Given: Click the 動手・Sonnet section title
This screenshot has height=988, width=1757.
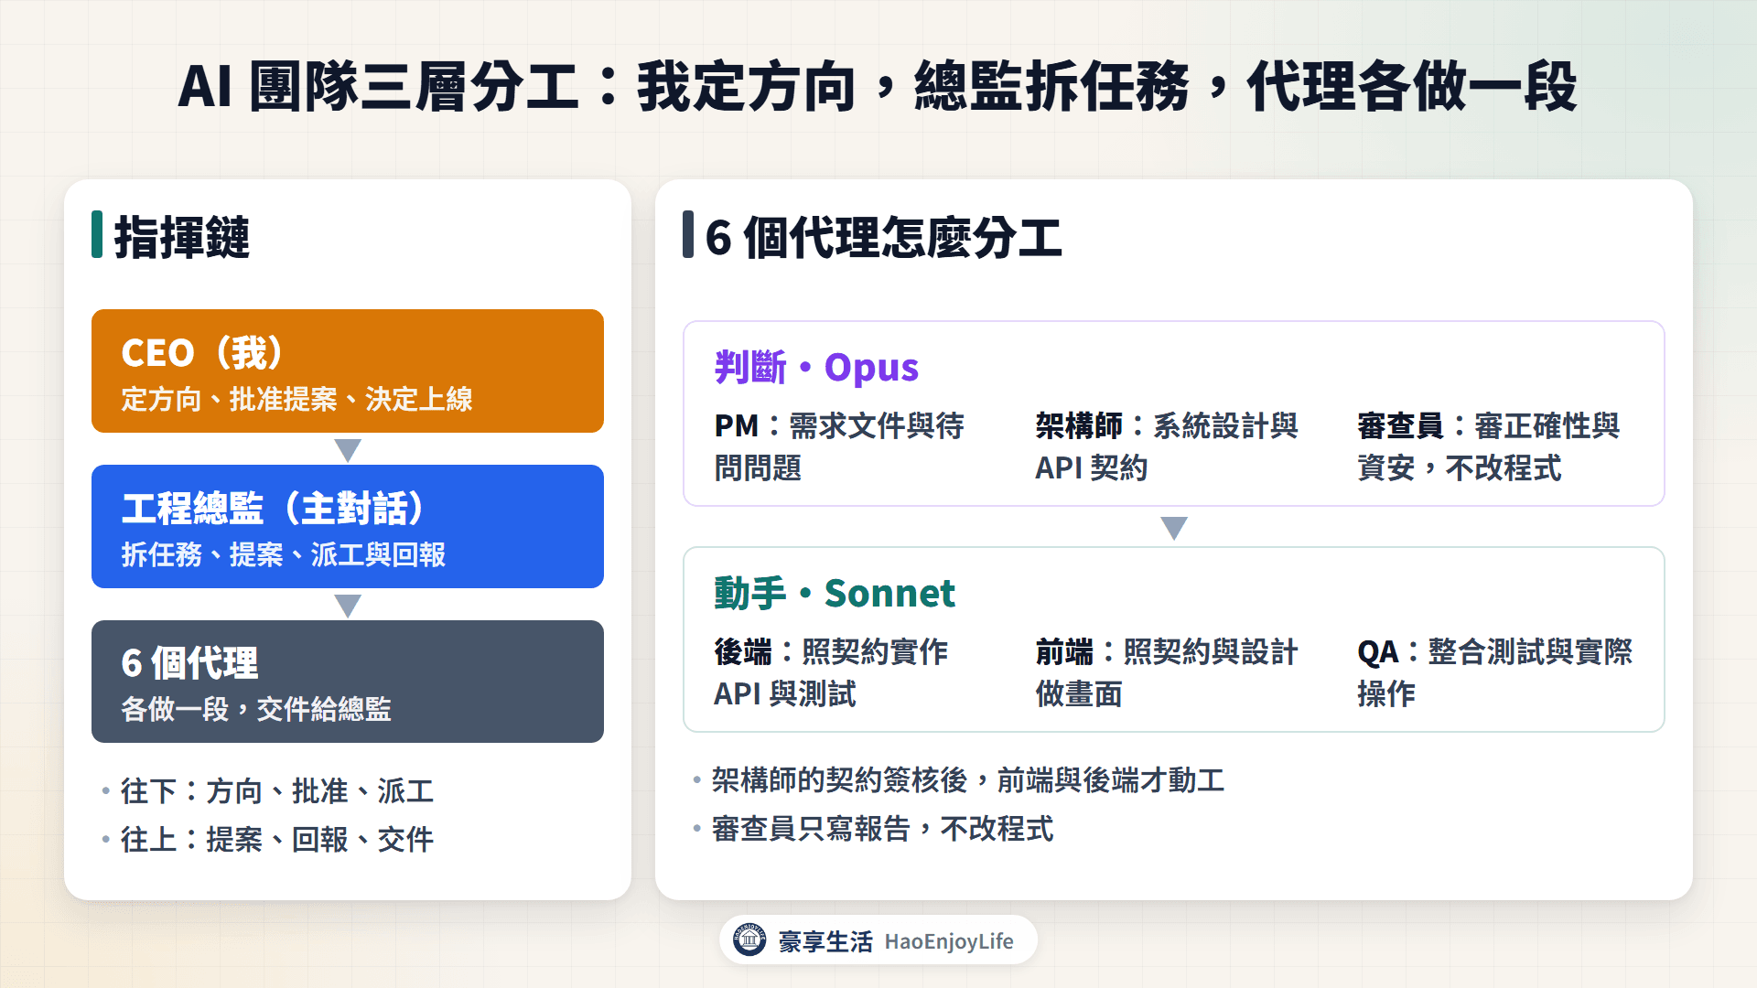Looking at the screenshot, I should pos(835,593).
